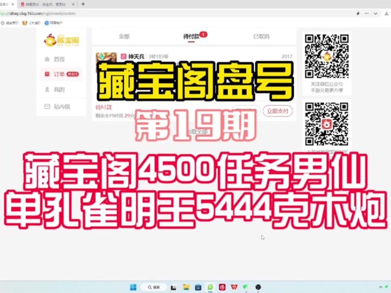391x293 pixels.
Task: Switch to the 全部 orders tab
Action: click(x=124, y=37)
